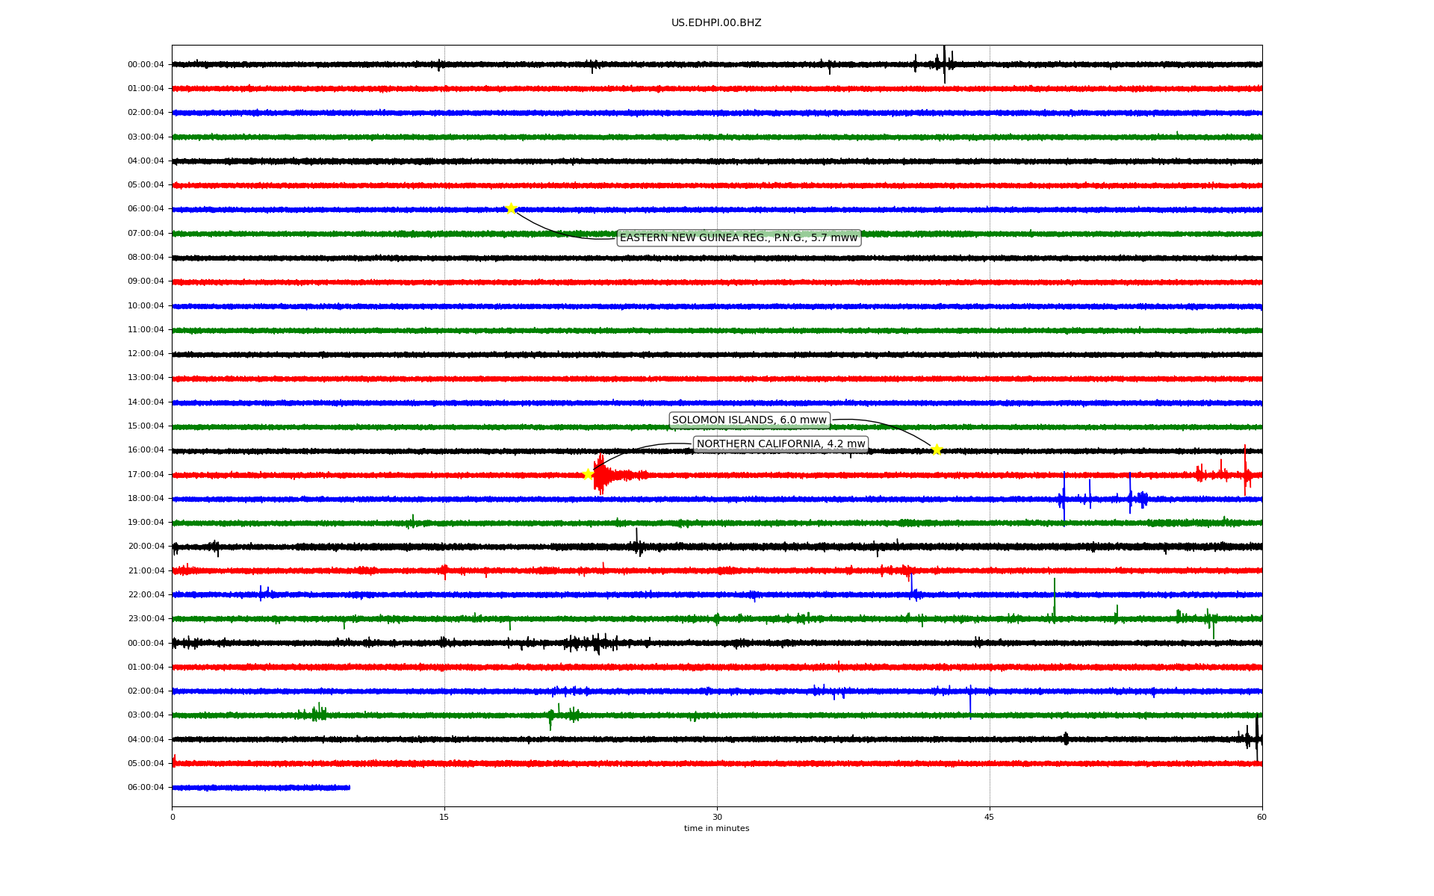Viewport: 1434px width, 896px height.
Task: Click the short blue trace on the final row
Action: (x=261, y=787)
